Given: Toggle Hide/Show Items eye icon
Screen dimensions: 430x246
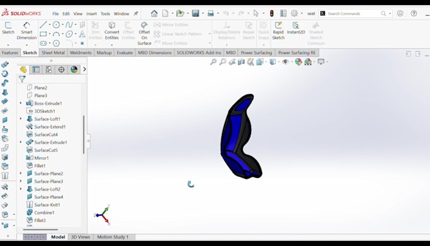Looking at the screenshot, I should pyautogui.click(x=285, y=62).
